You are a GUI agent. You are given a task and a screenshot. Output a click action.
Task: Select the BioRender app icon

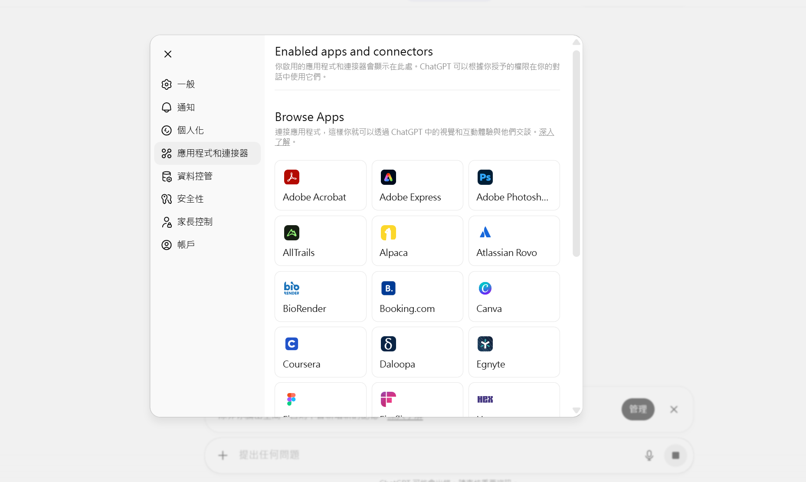coord(292,288)
